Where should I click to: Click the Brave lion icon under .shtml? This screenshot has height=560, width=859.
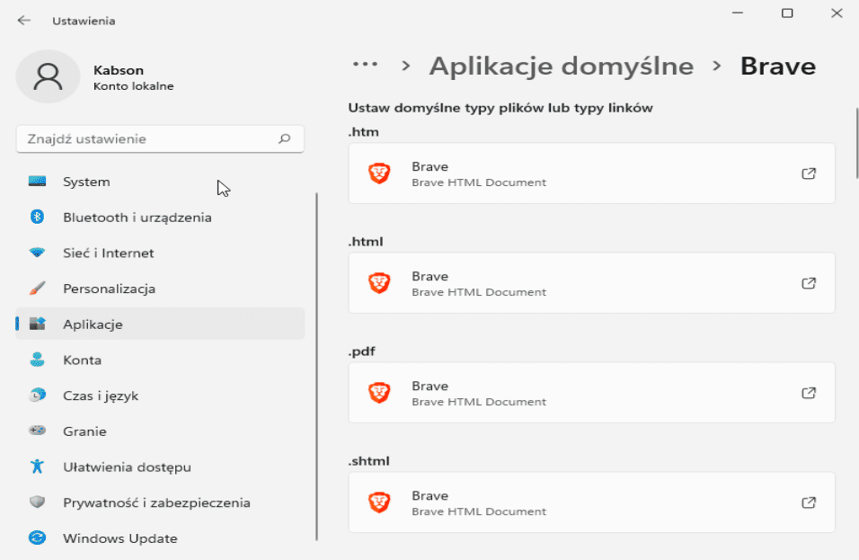(x=379, y=502)
